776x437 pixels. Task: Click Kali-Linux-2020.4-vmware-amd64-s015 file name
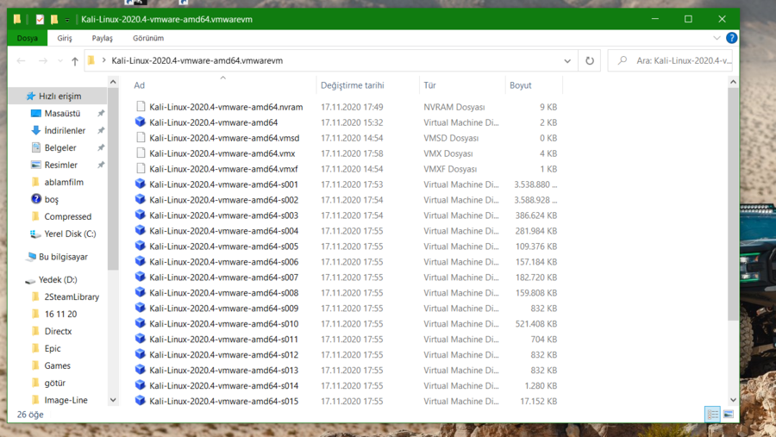223,401
